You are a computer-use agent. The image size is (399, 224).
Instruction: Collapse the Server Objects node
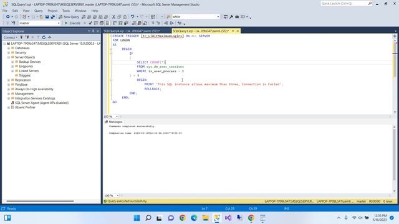click(9, 57)
